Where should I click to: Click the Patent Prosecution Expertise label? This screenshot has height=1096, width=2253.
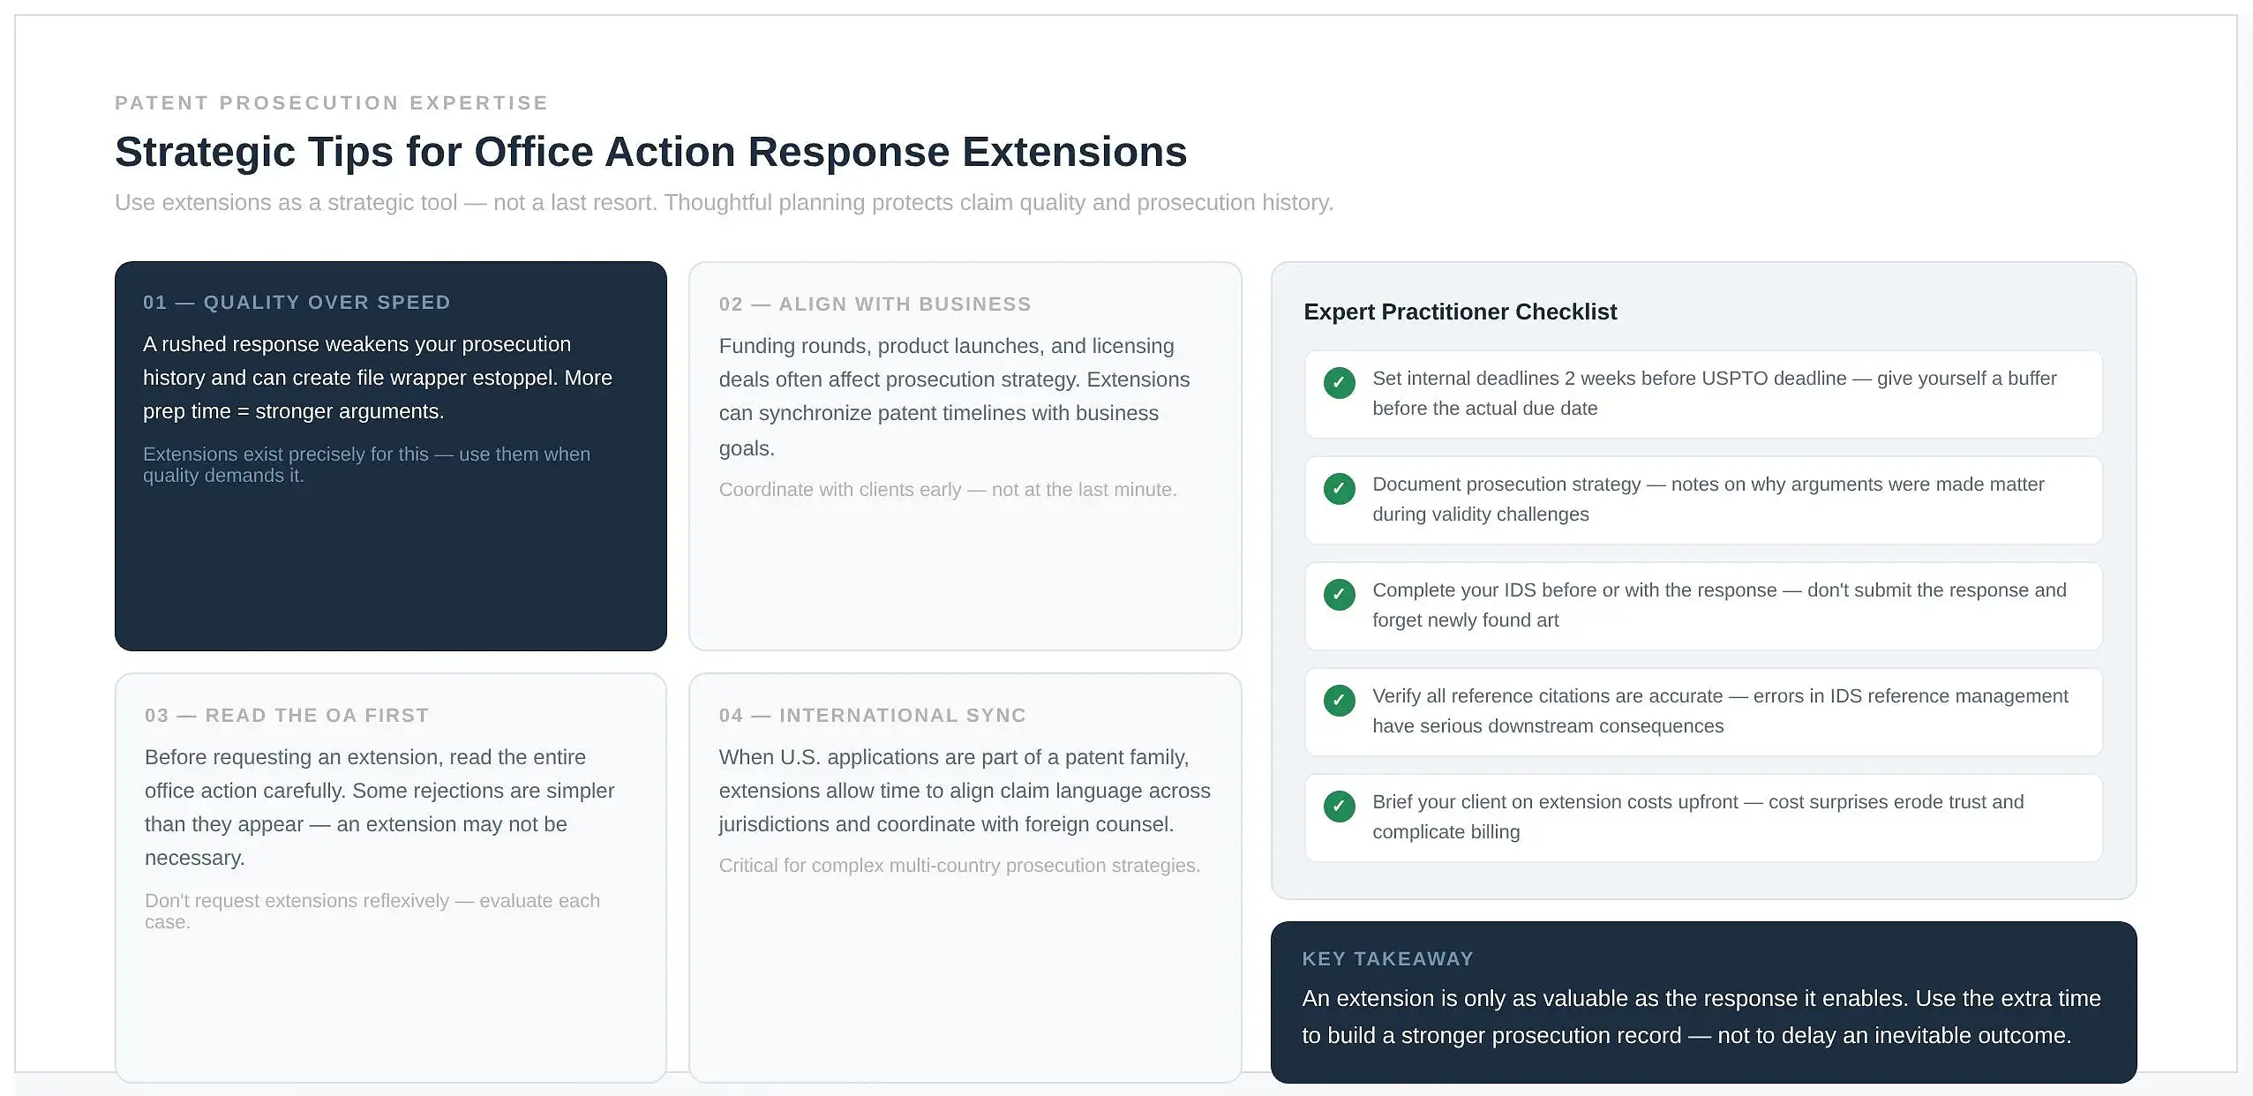click(x=331, y=103)
